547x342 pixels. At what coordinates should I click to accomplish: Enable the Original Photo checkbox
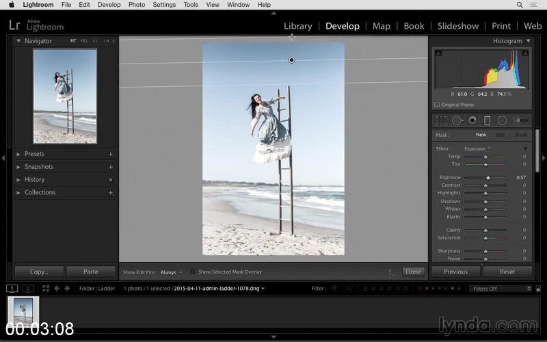tap(437, 105)
